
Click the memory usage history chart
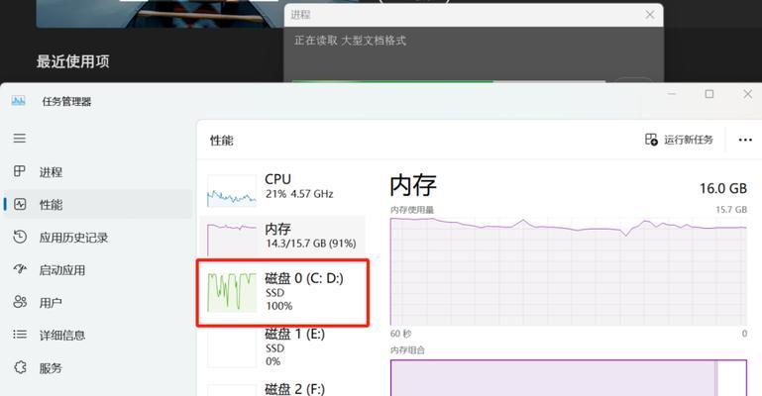(569, 271)
